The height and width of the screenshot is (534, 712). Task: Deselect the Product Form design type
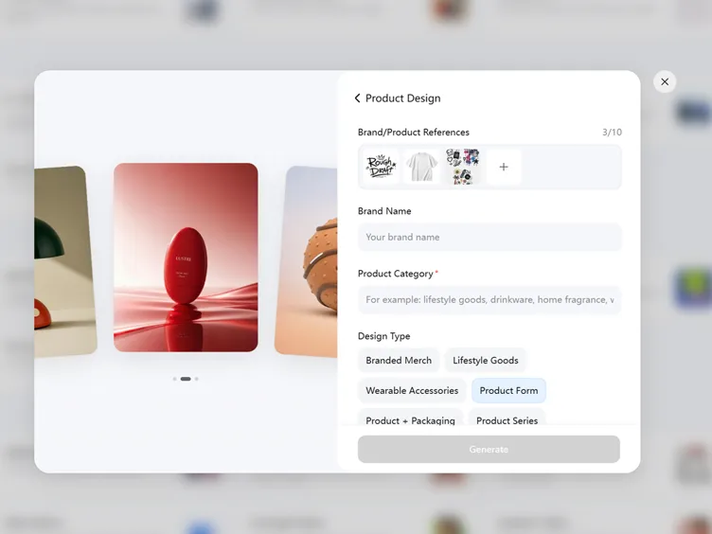pos(508,390)
